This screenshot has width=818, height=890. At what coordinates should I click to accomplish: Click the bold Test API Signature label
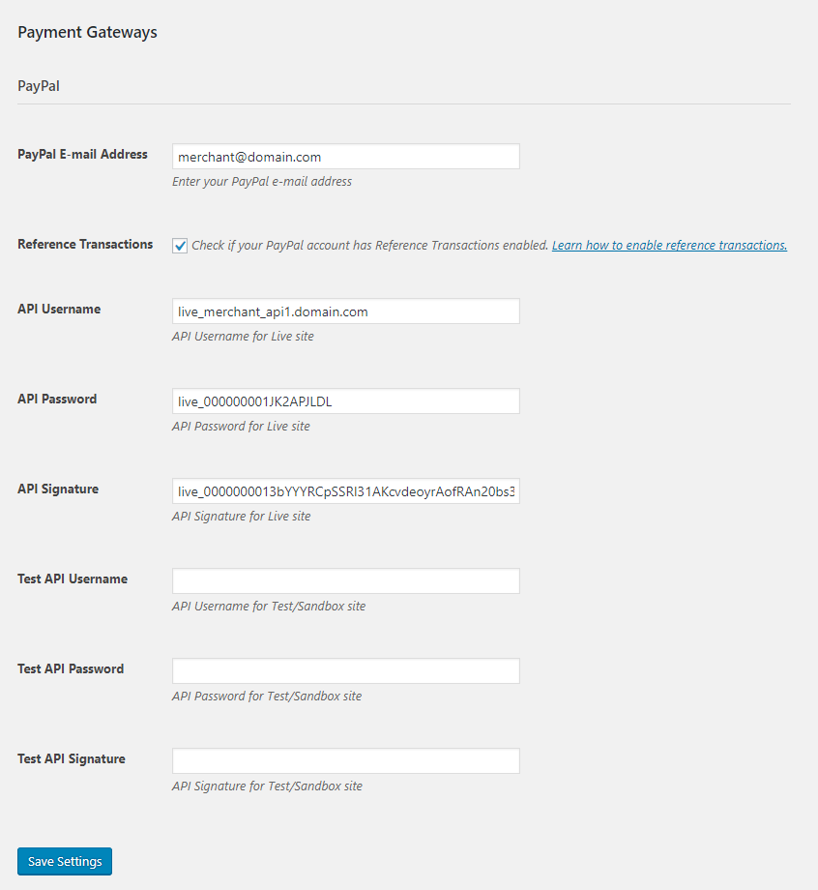(x=72, y=759)
